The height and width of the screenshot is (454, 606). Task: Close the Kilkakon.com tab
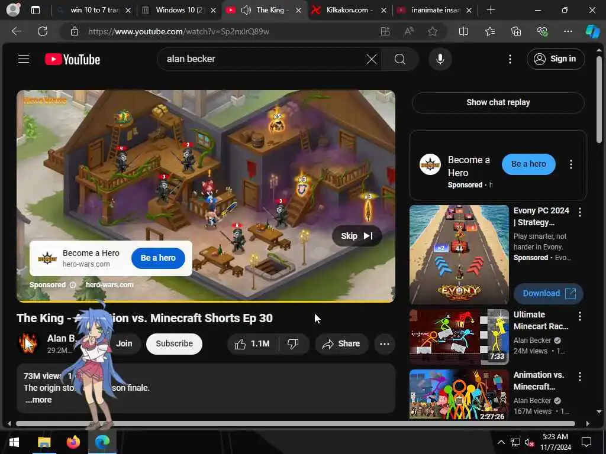coord(383,11)
